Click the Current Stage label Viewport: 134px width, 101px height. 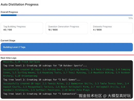(8, 41)
